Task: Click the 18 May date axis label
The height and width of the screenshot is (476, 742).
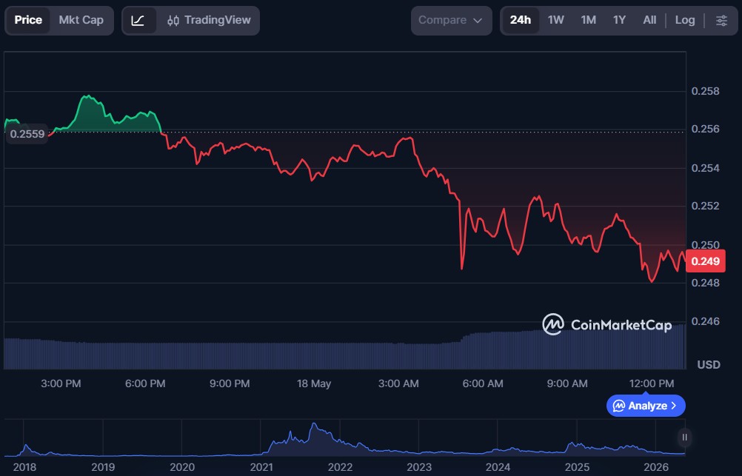Action: click(314, 383)
